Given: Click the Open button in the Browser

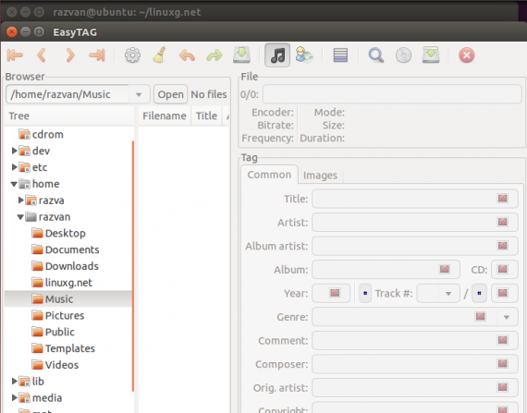Looking at the screenshot, I should point(170,94).
